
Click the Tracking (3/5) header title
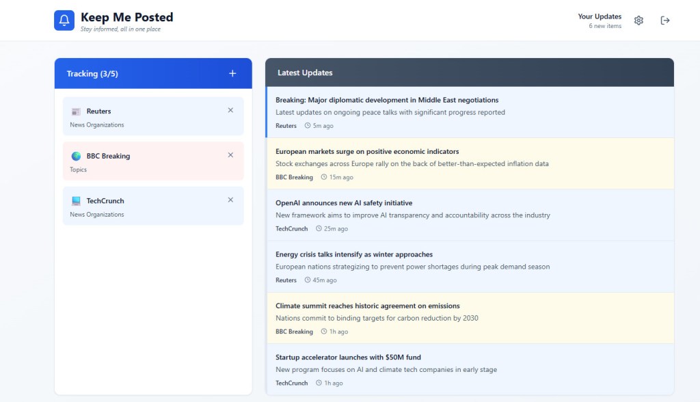[92, 74]
